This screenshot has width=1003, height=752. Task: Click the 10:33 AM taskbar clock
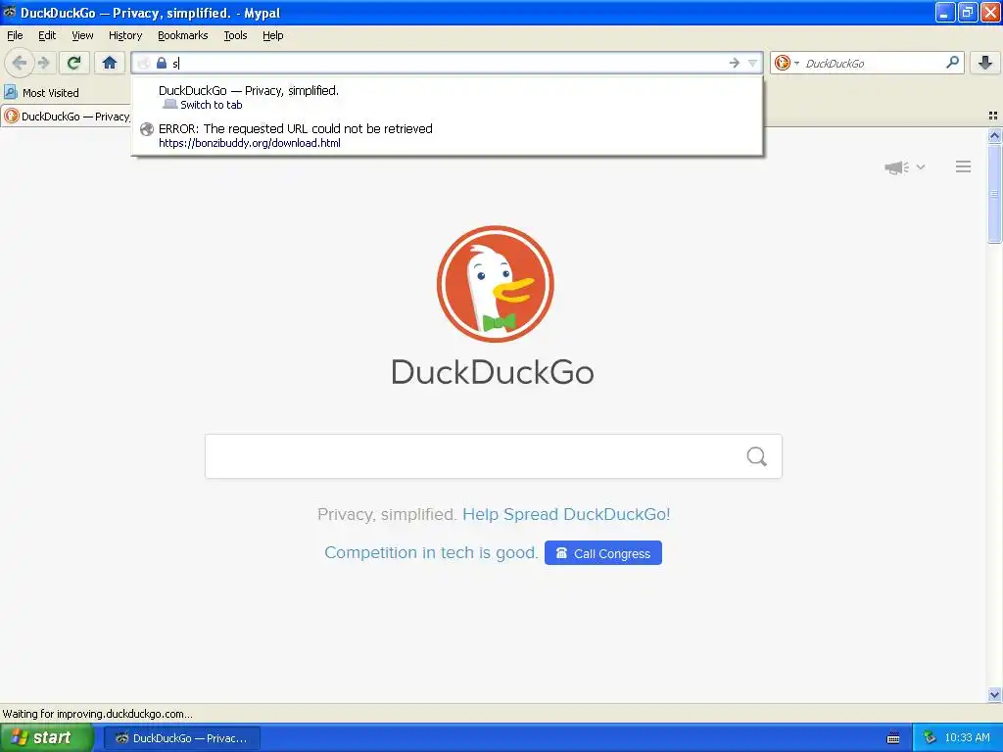point(967,738)
